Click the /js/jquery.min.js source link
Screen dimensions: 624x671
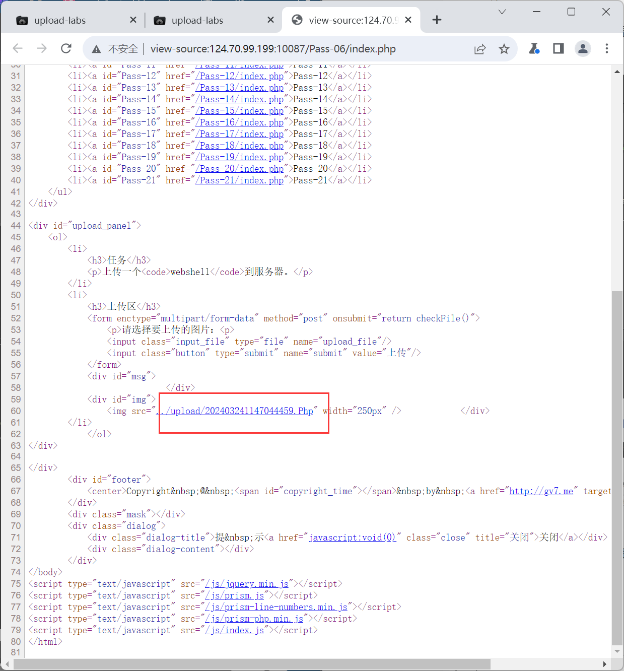pyautogui.click(x=247, y=584)
